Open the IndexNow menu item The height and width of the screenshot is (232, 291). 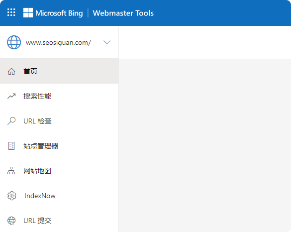59,196
